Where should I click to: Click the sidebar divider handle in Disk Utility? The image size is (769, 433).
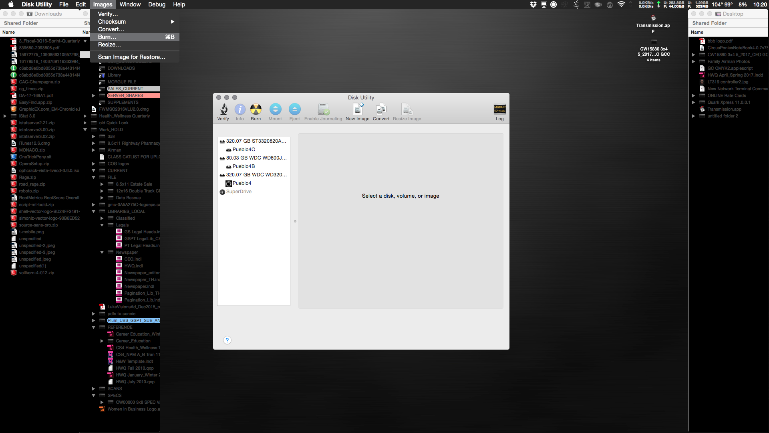(295, 221)
